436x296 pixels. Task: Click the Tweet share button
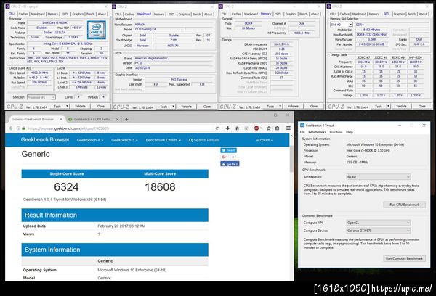click(229, 150)
